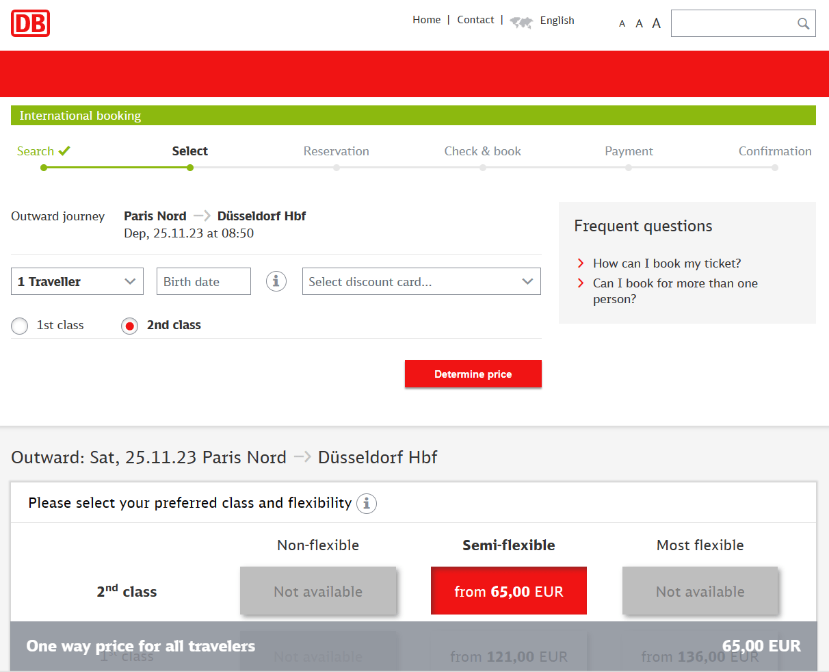Open 'How can I book my ticket?'
This screenshot has height=672, width=829.
(667, 263)
